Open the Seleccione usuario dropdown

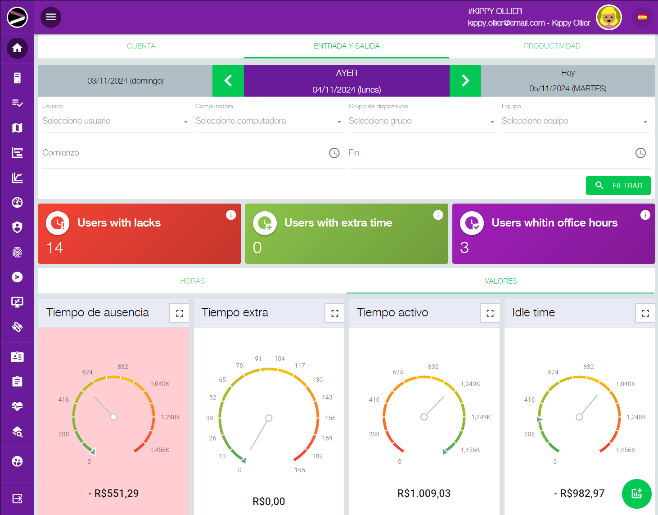click(x=115, y=121)
